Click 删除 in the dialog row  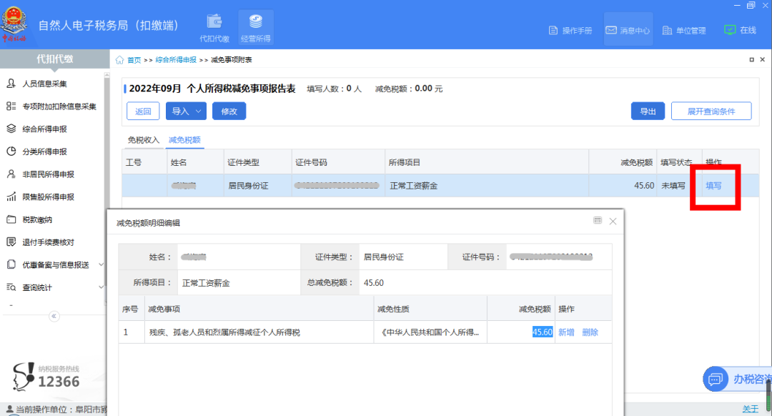coord(590,332)
